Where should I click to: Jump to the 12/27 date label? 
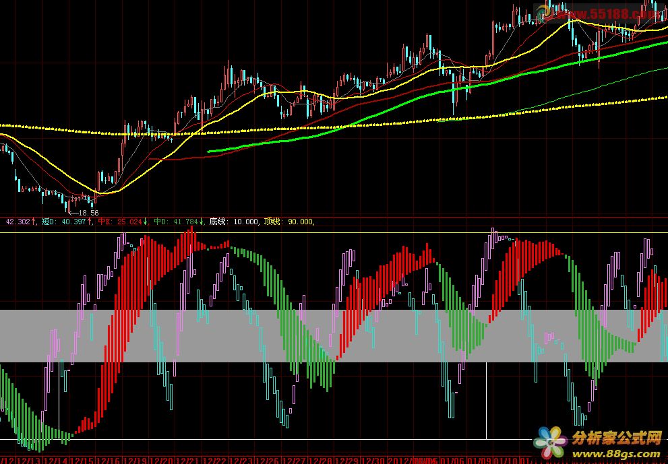[293, 461]
